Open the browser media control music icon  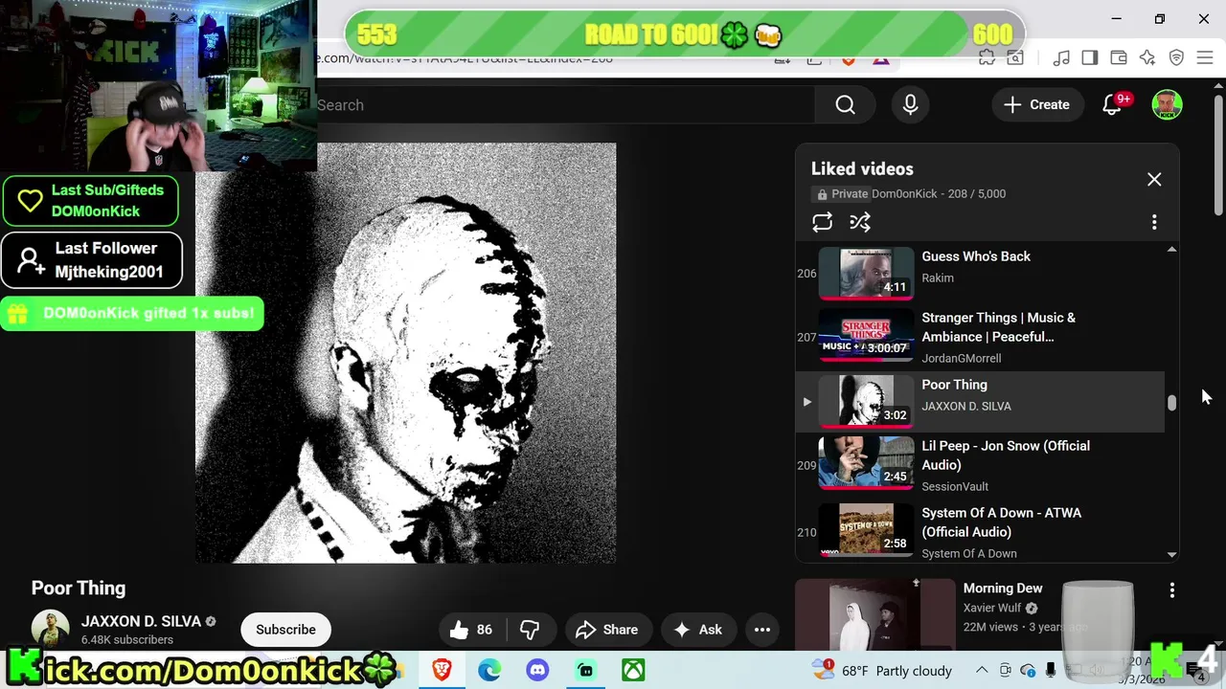click(x=1060, y=58)
